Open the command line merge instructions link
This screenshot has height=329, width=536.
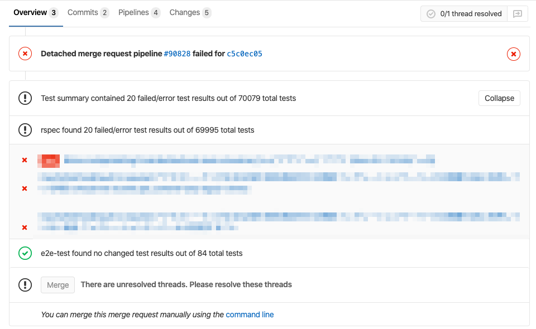coord(250,315)
